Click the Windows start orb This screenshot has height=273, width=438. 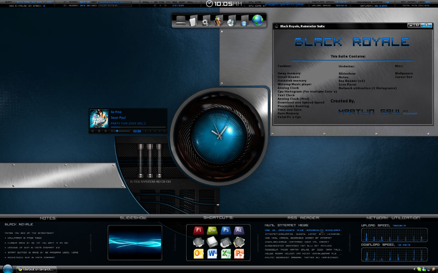(x=8, y=269)
